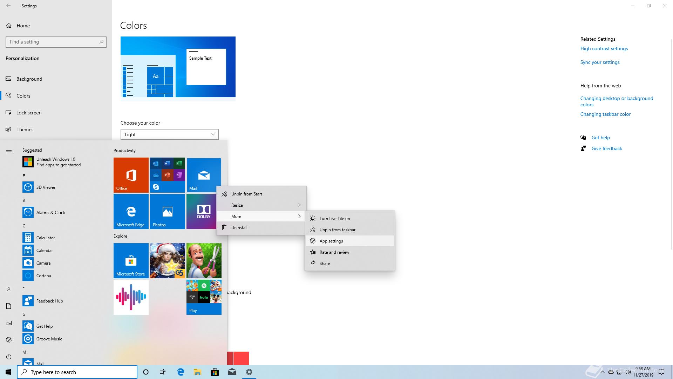Open the G5 holiday game tile

point(168,261)
